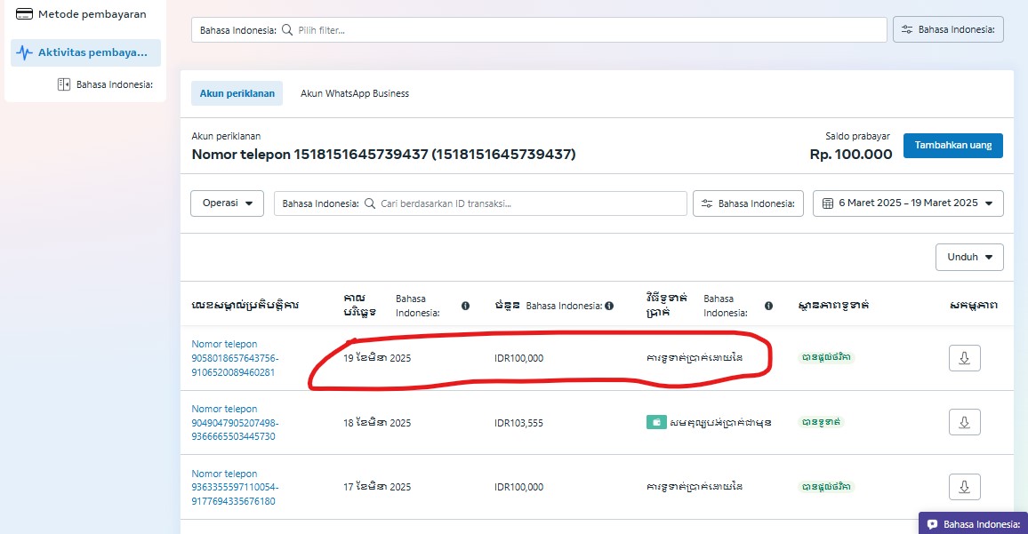Image resolution: width=1028 pixels, height=534 pixels.
Task: Expand the Unduh download dropdown
Action: [x=969, y=257]
